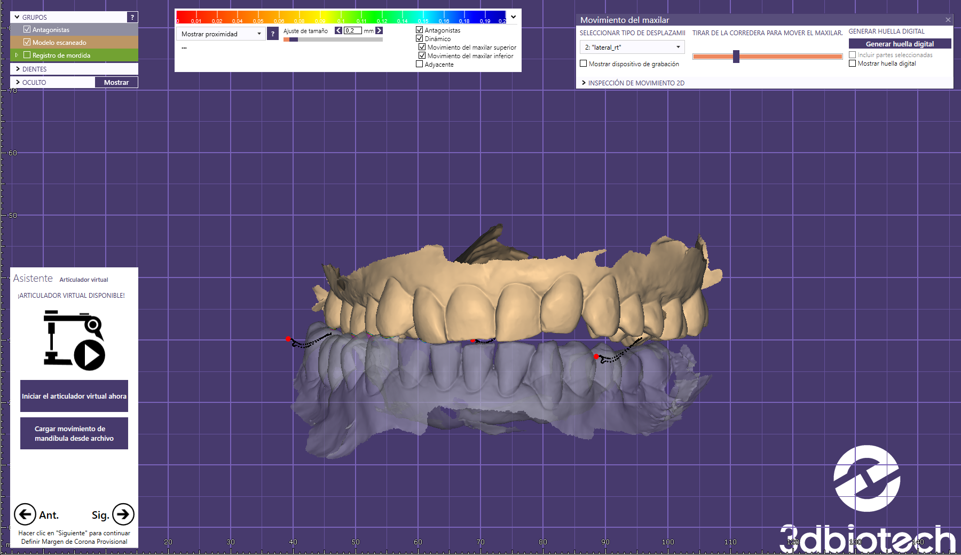Uncheck the Modelo escaneado group

(x=27, y=42)
